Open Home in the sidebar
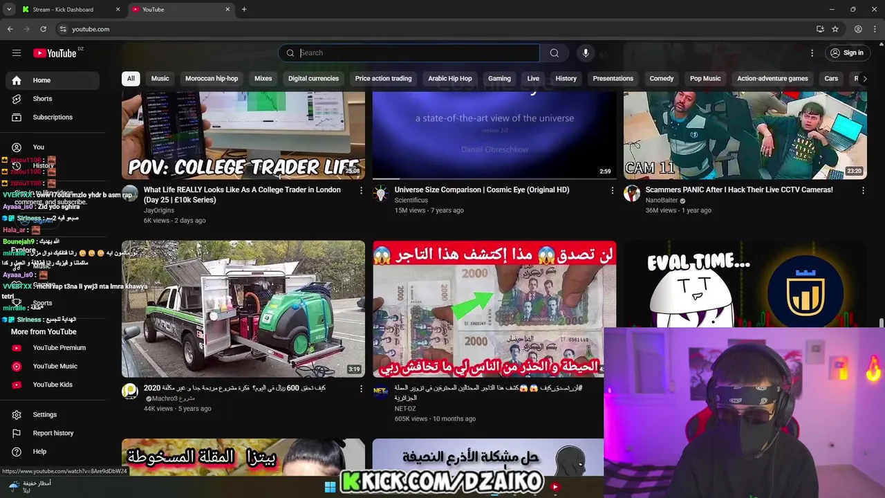Screen dimensions: 885x498 tap(53, 80)
